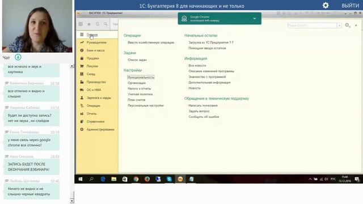Open the Функциональность settings link
Image resolution: width=363 pixels, height=204 pixels.
pyautogui.click(x=141, y=77)
